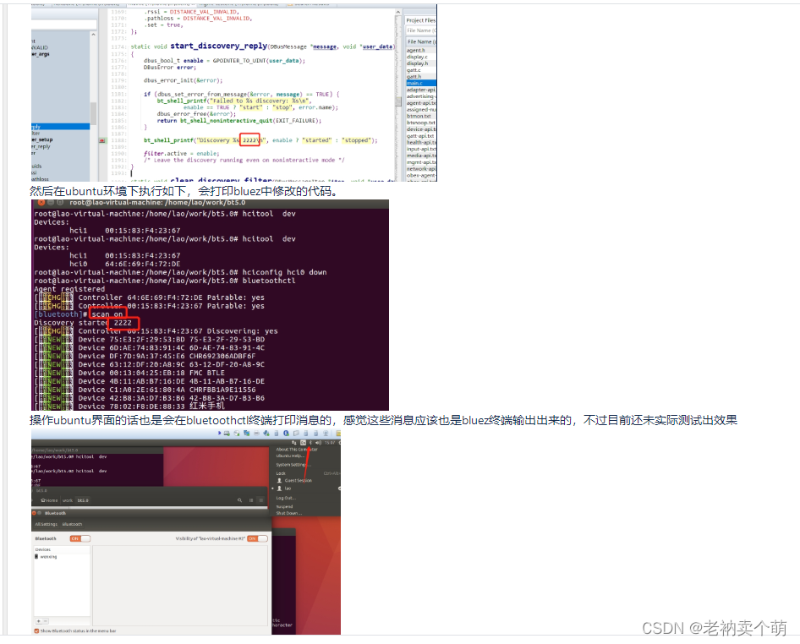Open main.c from the Project Files list
Screen dimensions: 800x644
point(416,84)
